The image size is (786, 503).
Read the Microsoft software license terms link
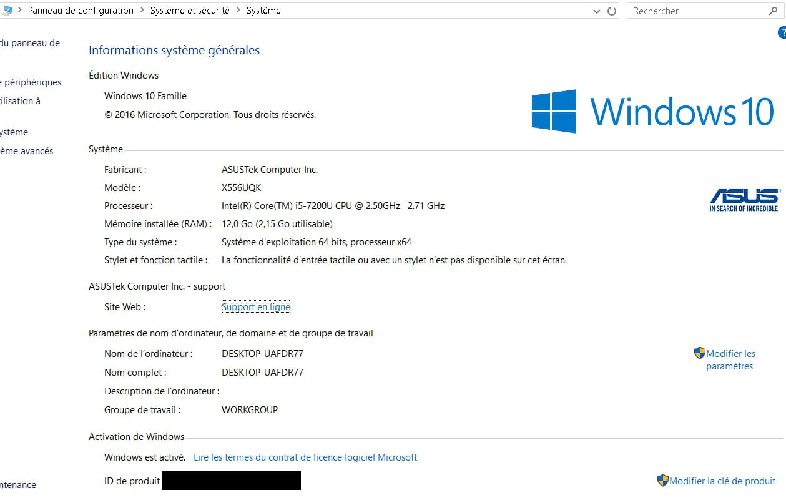pos(305,457)
